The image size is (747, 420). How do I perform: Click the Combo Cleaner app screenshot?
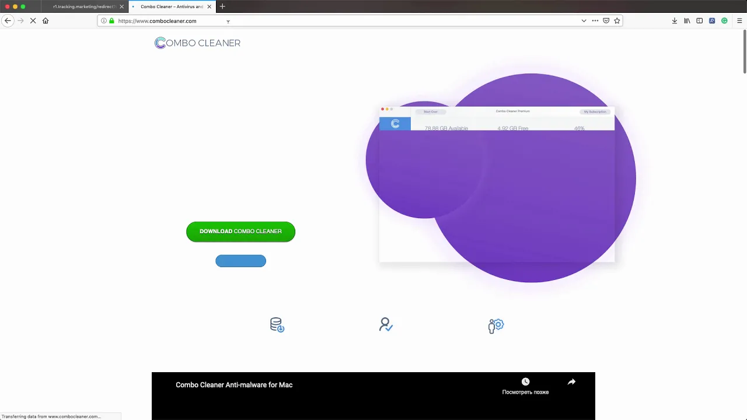497,184
